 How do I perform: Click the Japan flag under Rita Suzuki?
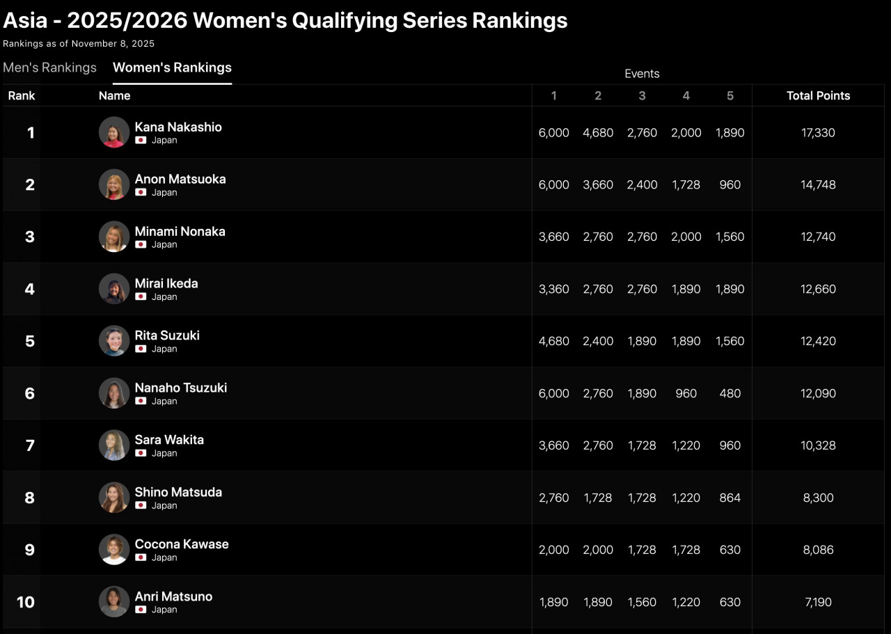point(141,349)
